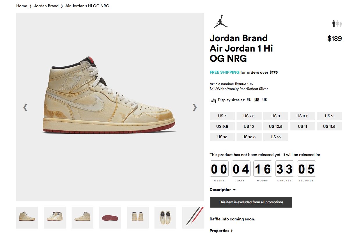
Task: Open Jordan Brand breadcrumb link
Action: 46,6
